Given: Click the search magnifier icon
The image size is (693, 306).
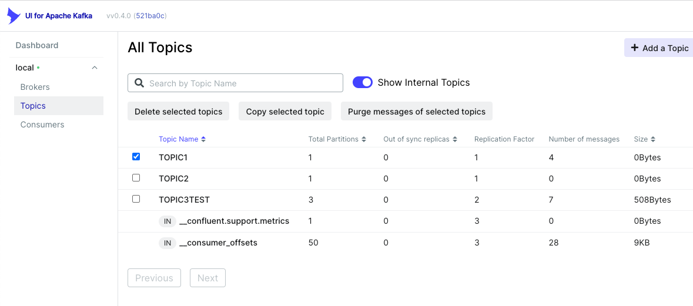Looking at the screenshot, I should (x=139, y=83).
